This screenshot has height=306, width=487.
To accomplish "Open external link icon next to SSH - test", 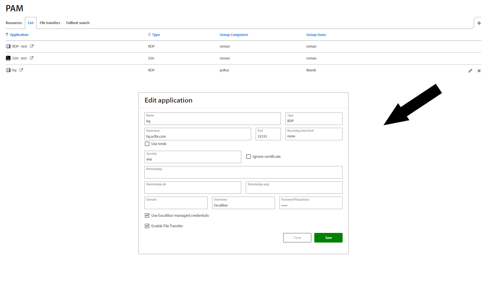I will click(x=31, y=58).
